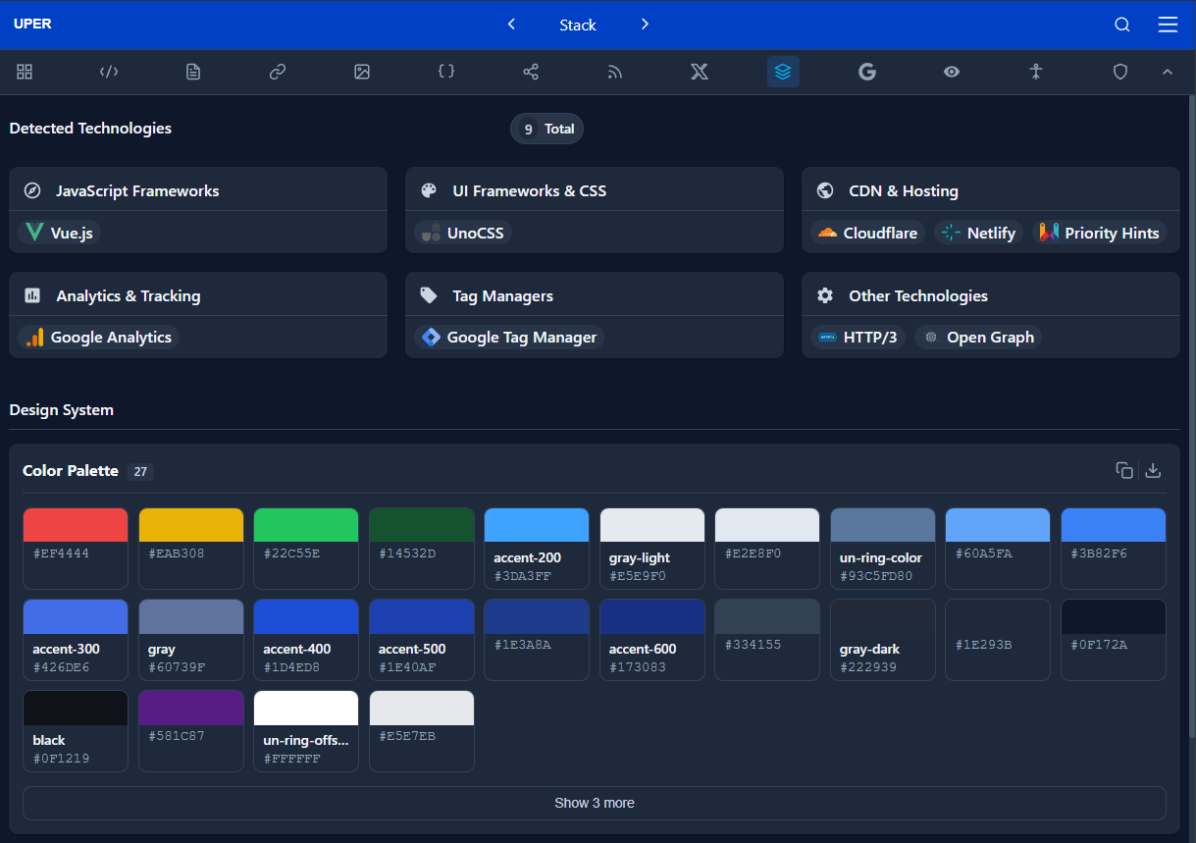Select the RSS feed toolbar icon

point(614,72)
